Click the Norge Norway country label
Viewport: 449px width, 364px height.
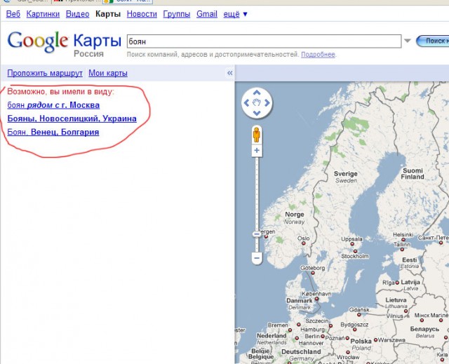coord(295,218)
